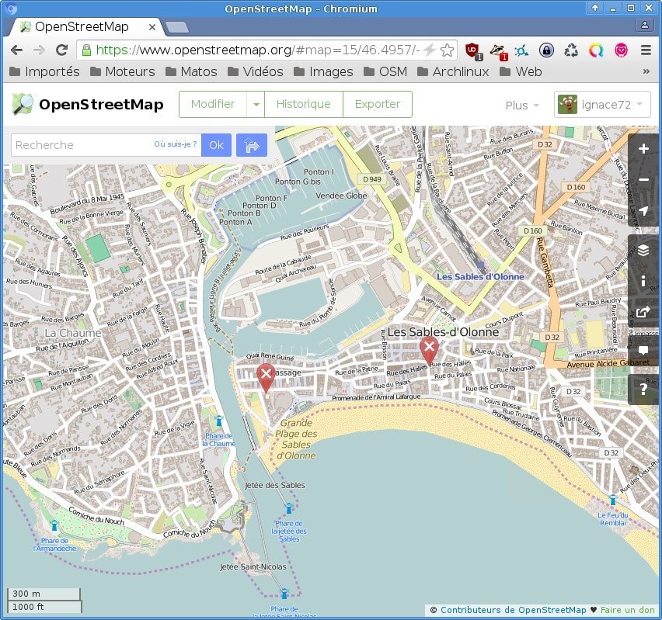This screenshot has width=662, height=620.
Task: Bookmark this page with the star icon
Action: 448,50
